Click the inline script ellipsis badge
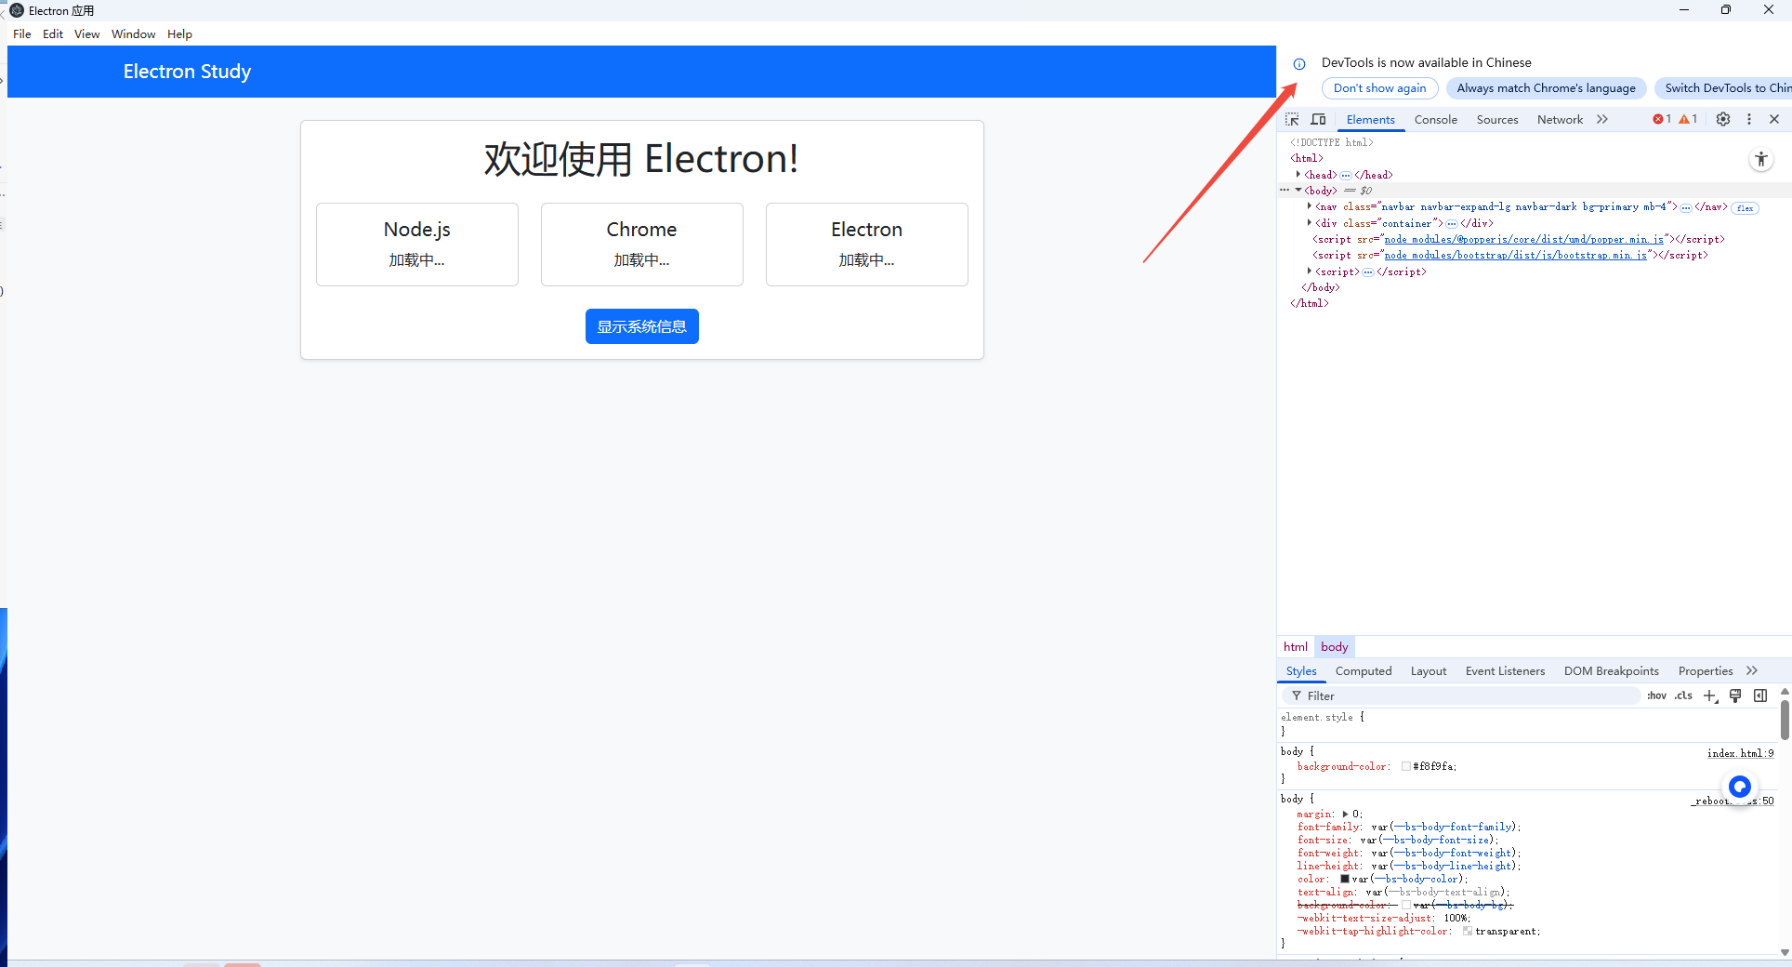The height and width of the screenshot is (967, 1792). [x=1368, y=272]
